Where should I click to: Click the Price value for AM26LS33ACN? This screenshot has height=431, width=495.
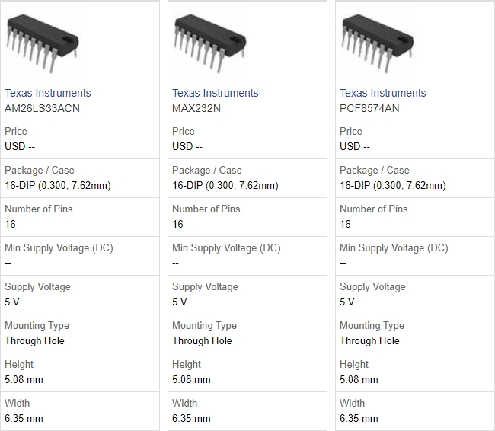pos(20,146)
